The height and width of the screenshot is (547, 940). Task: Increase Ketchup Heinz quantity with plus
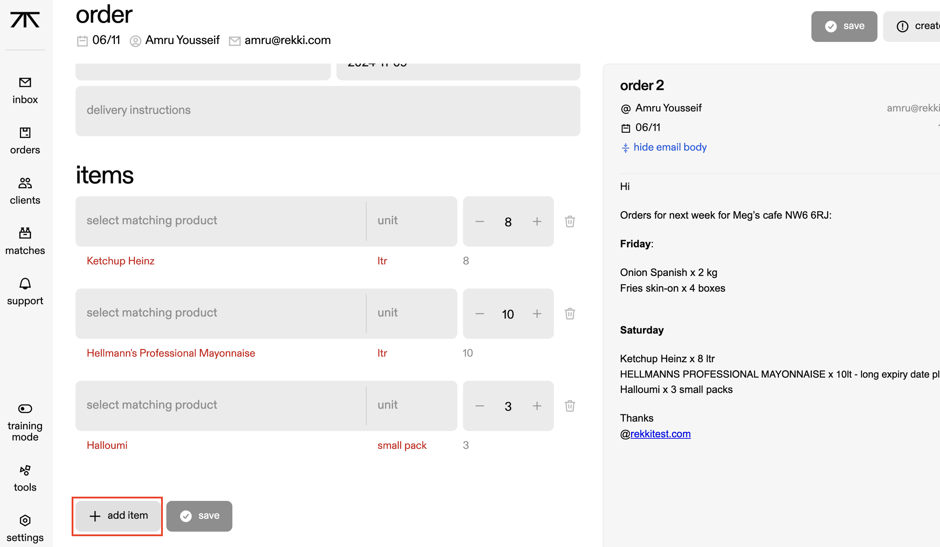(x=537, y=221)
